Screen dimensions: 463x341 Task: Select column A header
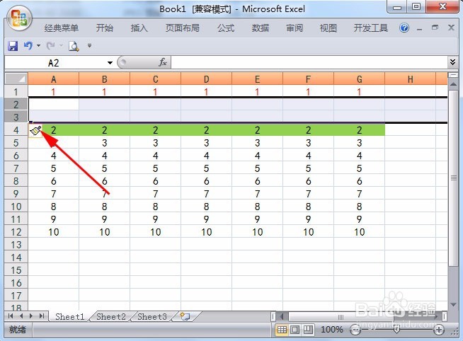(53, 79)
